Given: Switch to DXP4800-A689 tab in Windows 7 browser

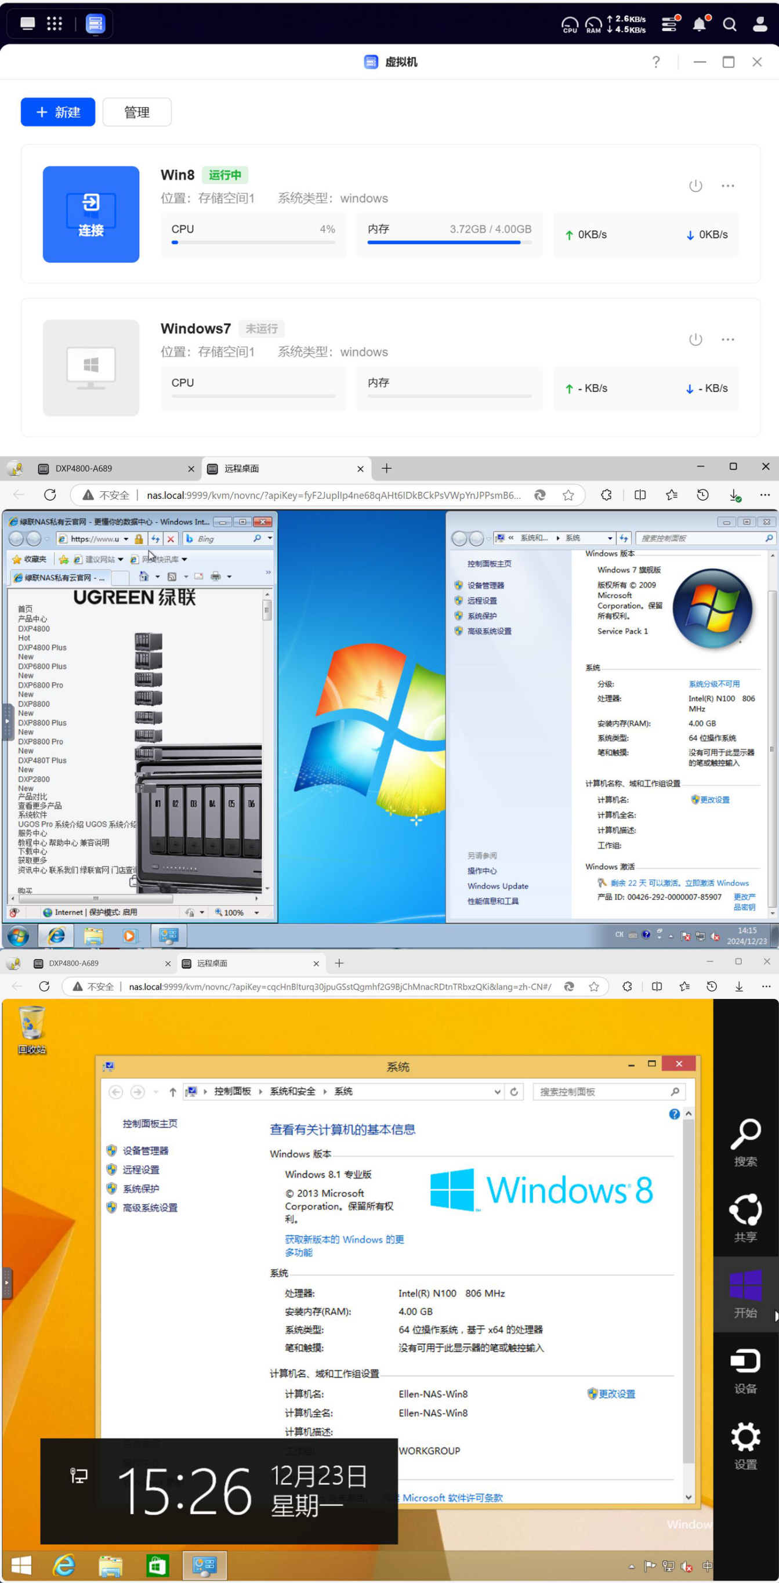Looking at the screenshot, I should coord(116,468).
